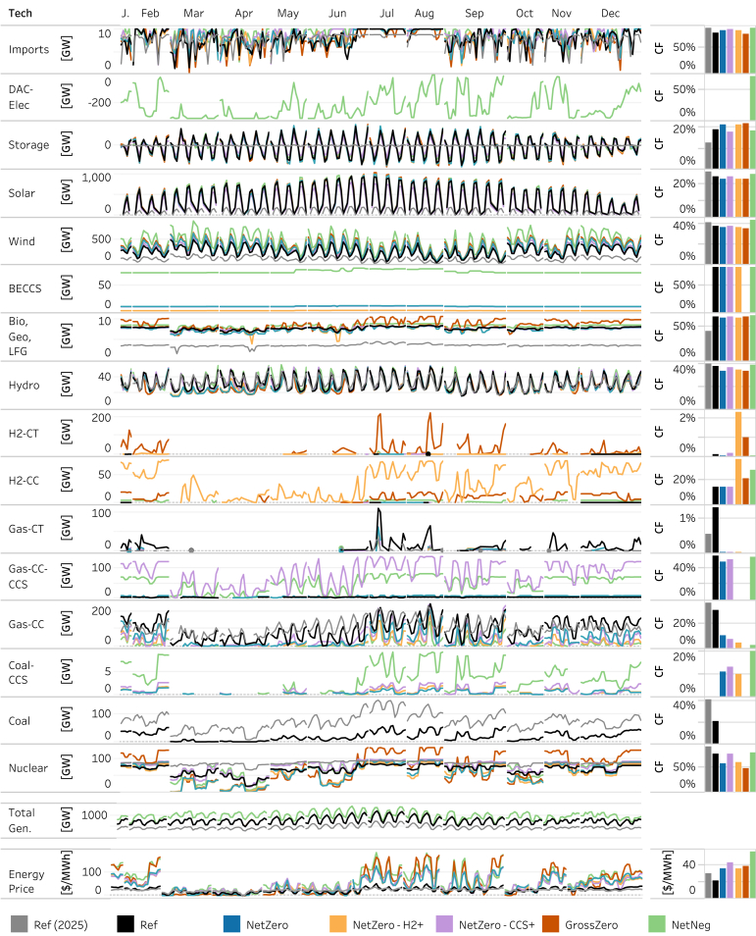Viewport: 756px width, 936px height.
Task: Click the May month header
Action: pos(287,13)
